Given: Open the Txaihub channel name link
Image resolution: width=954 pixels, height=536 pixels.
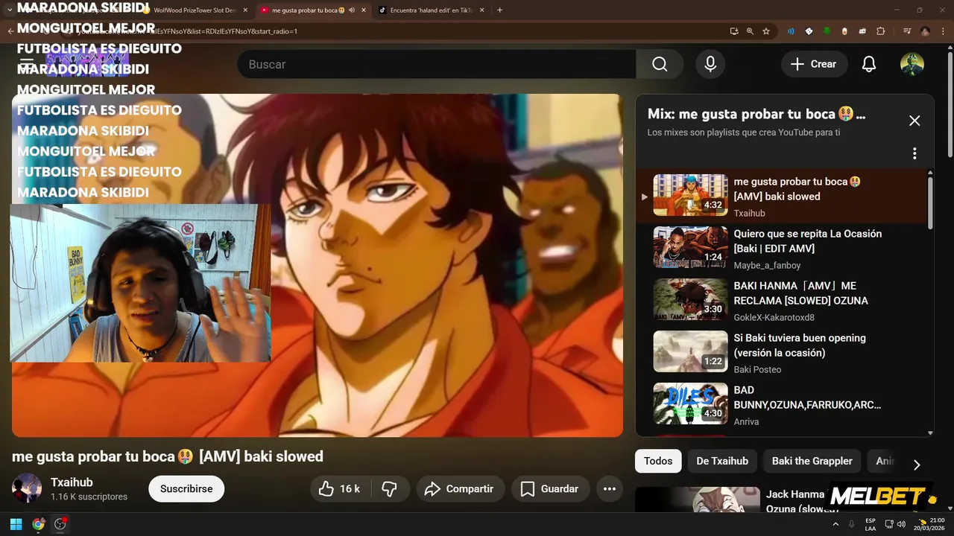Looking at the screenshot, I should tap(72, 482).
